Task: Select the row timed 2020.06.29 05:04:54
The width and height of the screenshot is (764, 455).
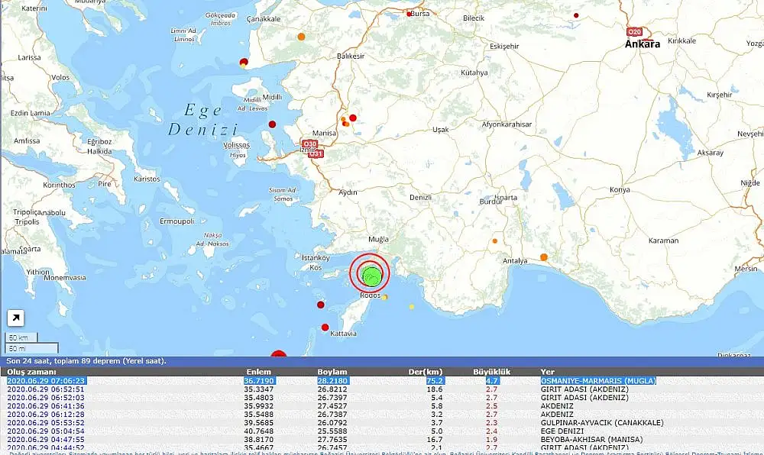Action: click(x=382, y=431)
